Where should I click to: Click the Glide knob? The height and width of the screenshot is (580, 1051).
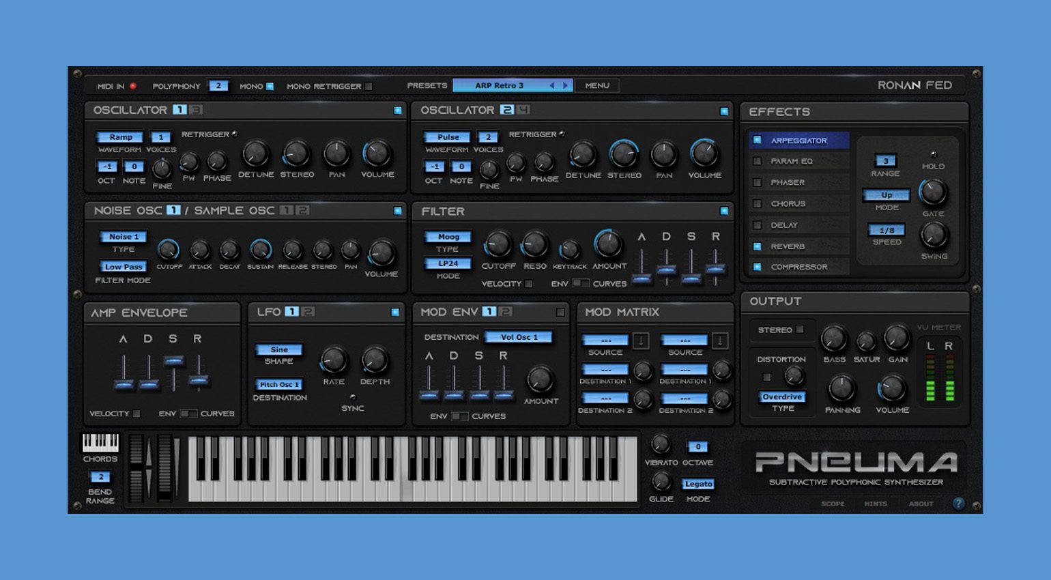click(661, 482)
